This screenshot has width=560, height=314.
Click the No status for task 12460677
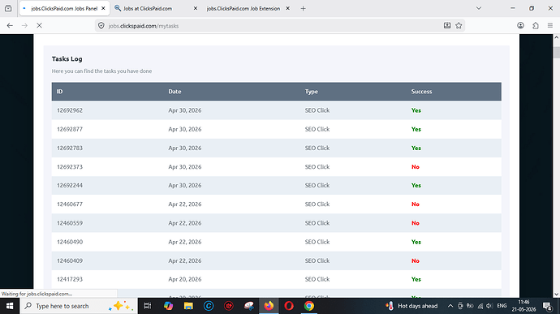[416, 204]
